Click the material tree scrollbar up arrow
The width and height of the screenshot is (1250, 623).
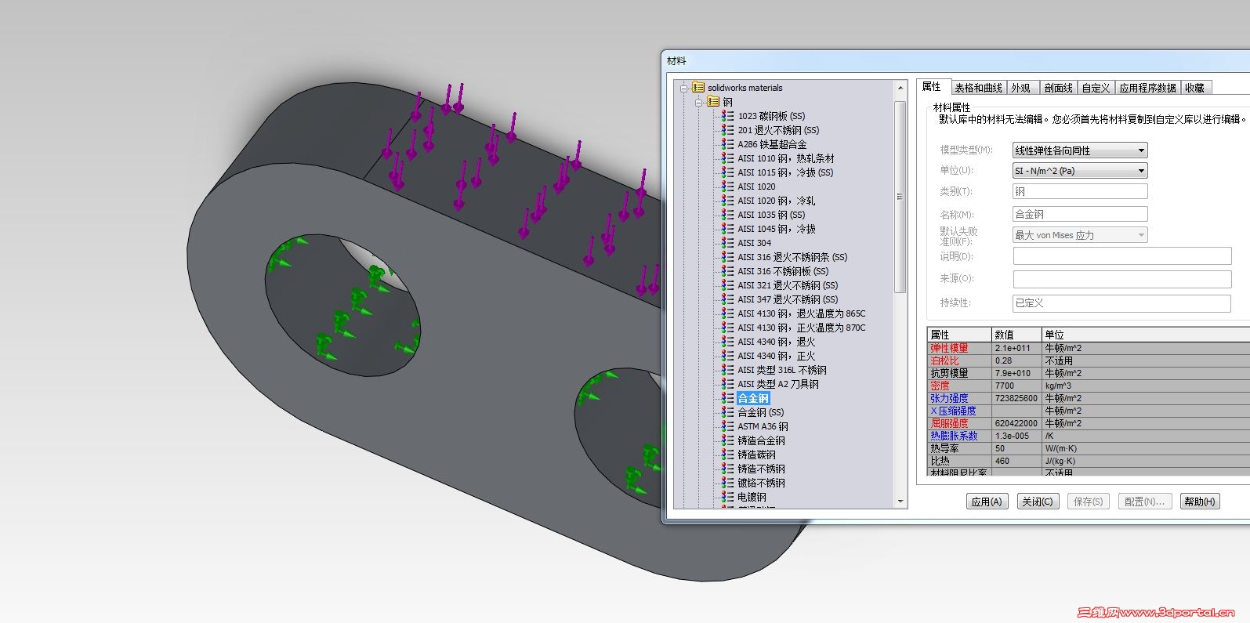(x=900, y=88)
